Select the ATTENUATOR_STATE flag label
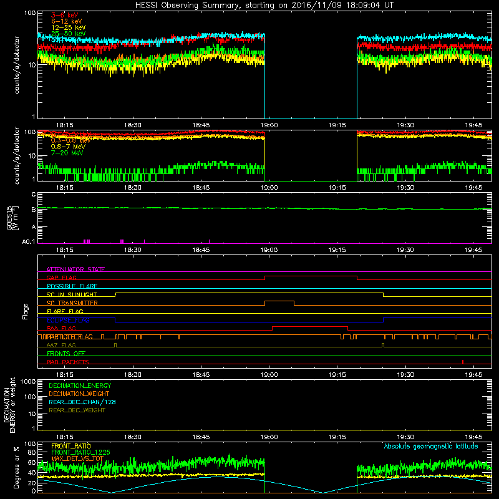499x499 pixels. tap(75, 269)
